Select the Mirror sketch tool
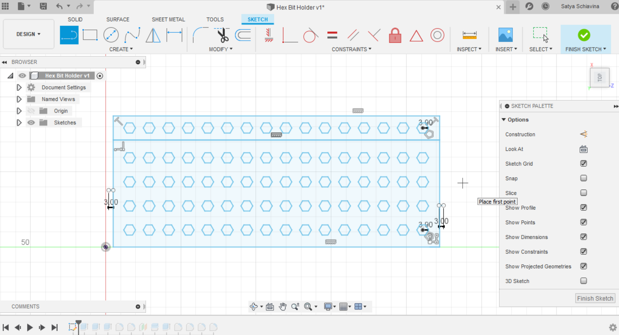 tap(153, 35)
